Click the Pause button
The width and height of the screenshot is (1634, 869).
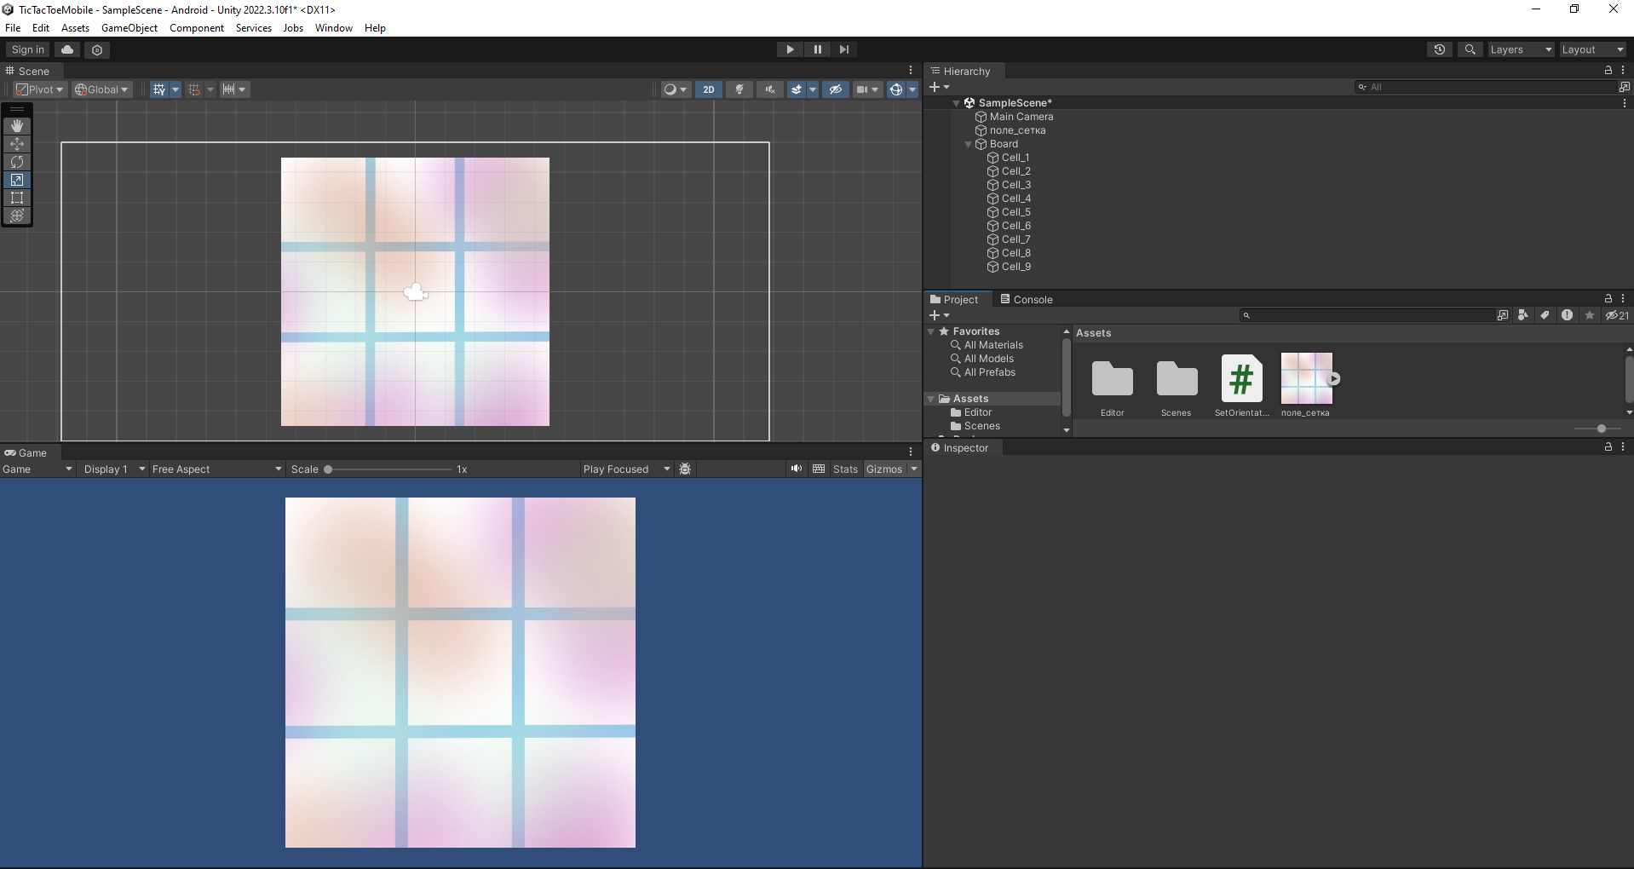pos(817,49)
